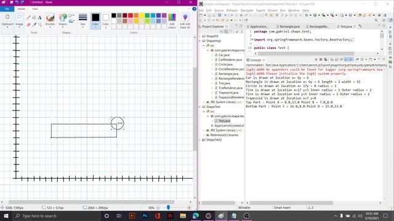Select the Eraser tool in Paint

pos(28,25)
